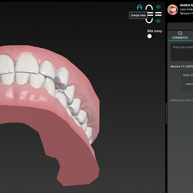Click the right-hand double-bar occlusion icon

coord(158,14)
